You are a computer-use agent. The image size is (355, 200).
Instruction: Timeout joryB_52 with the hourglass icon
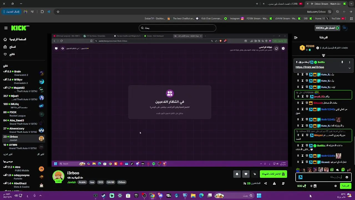(x=303, y=96)
